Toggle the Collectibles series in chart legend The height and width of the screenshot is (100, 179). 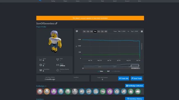116,71
